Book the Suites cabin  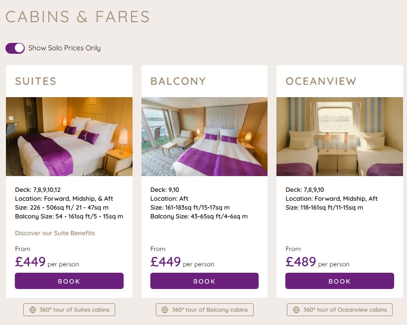pos(69,281)
